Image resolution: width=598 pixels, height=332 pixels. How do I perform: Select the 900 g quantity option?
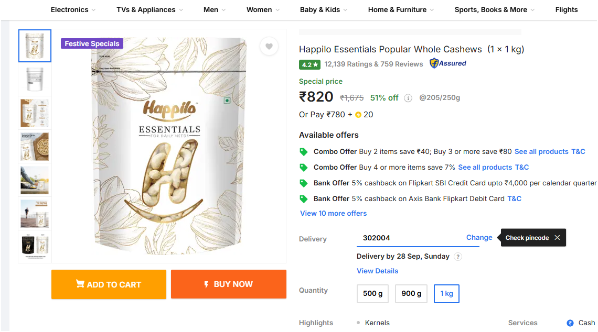pos(411,294)
